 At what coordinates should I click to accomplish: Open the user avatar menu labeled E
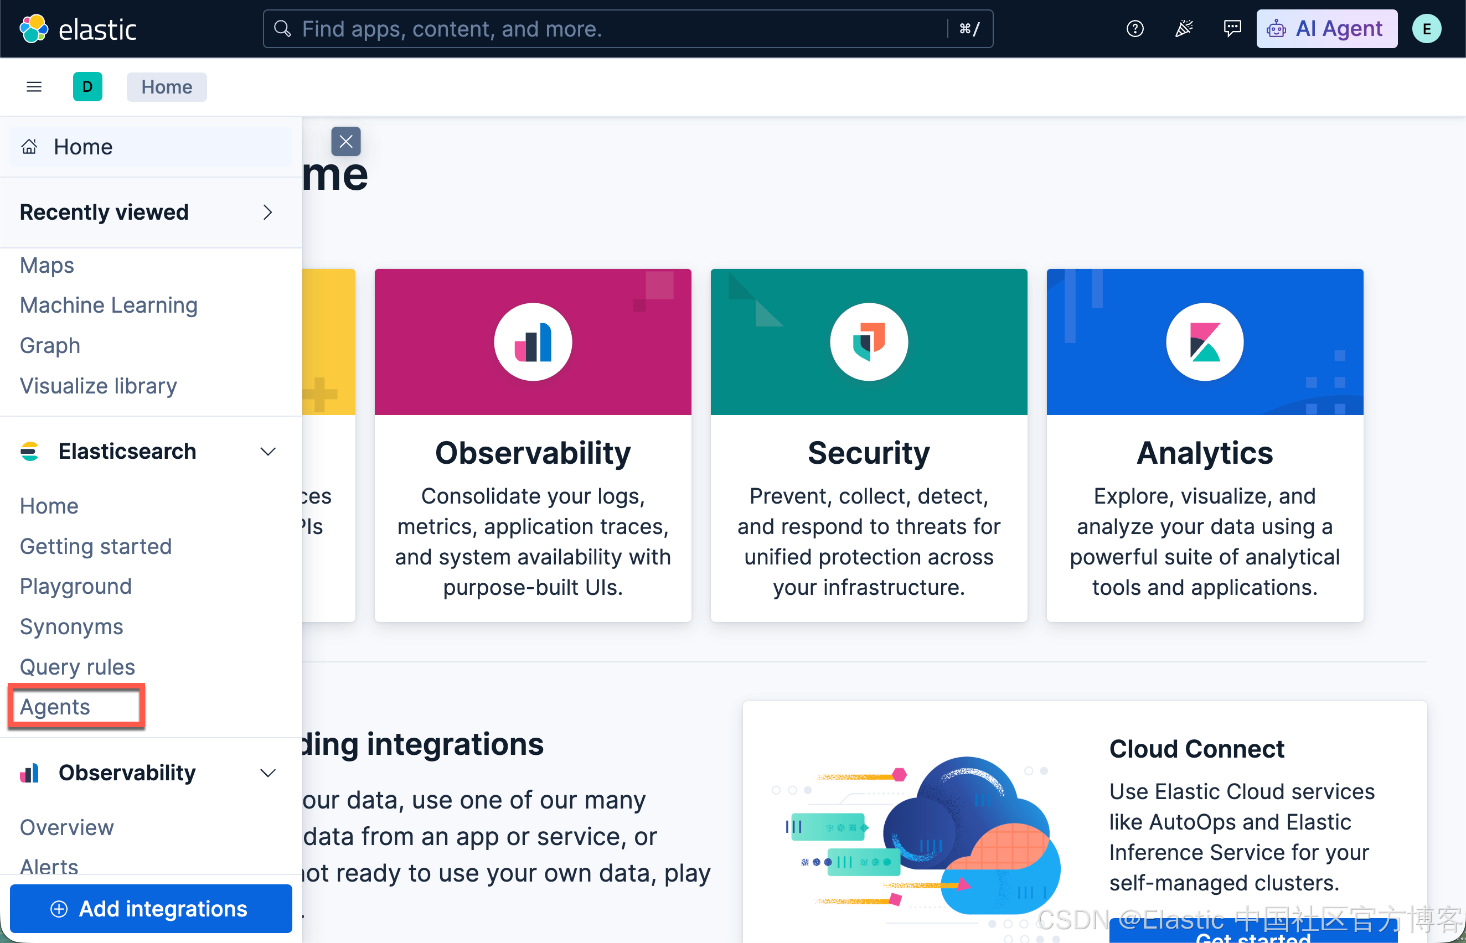pyautogui.click(x=1426, y=29)
